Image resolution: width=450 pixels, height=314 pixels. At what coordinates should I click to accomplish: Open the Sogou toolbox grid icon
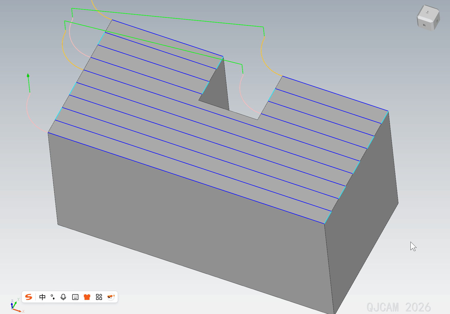tap(99, 297)
